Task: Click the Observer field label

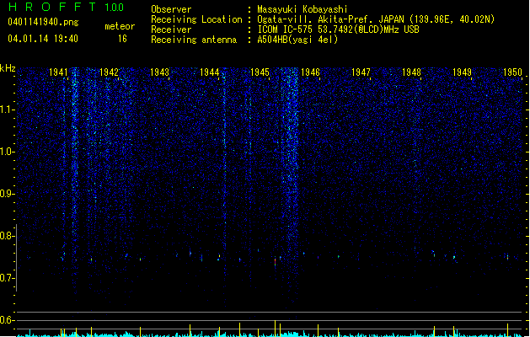Action: [x=171, y=9]
